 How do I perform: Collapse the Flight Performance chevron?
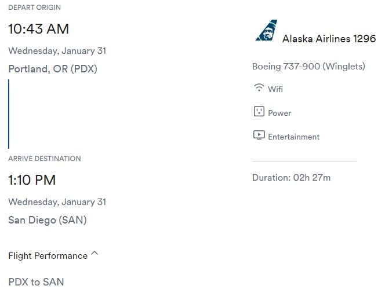pyautogui.click(x=95, y=253)
